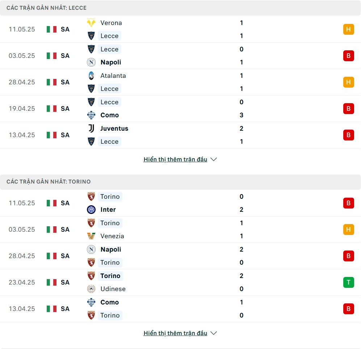
Task: Open the Lecce vs Como match row
Action: [x=180, y=109]
